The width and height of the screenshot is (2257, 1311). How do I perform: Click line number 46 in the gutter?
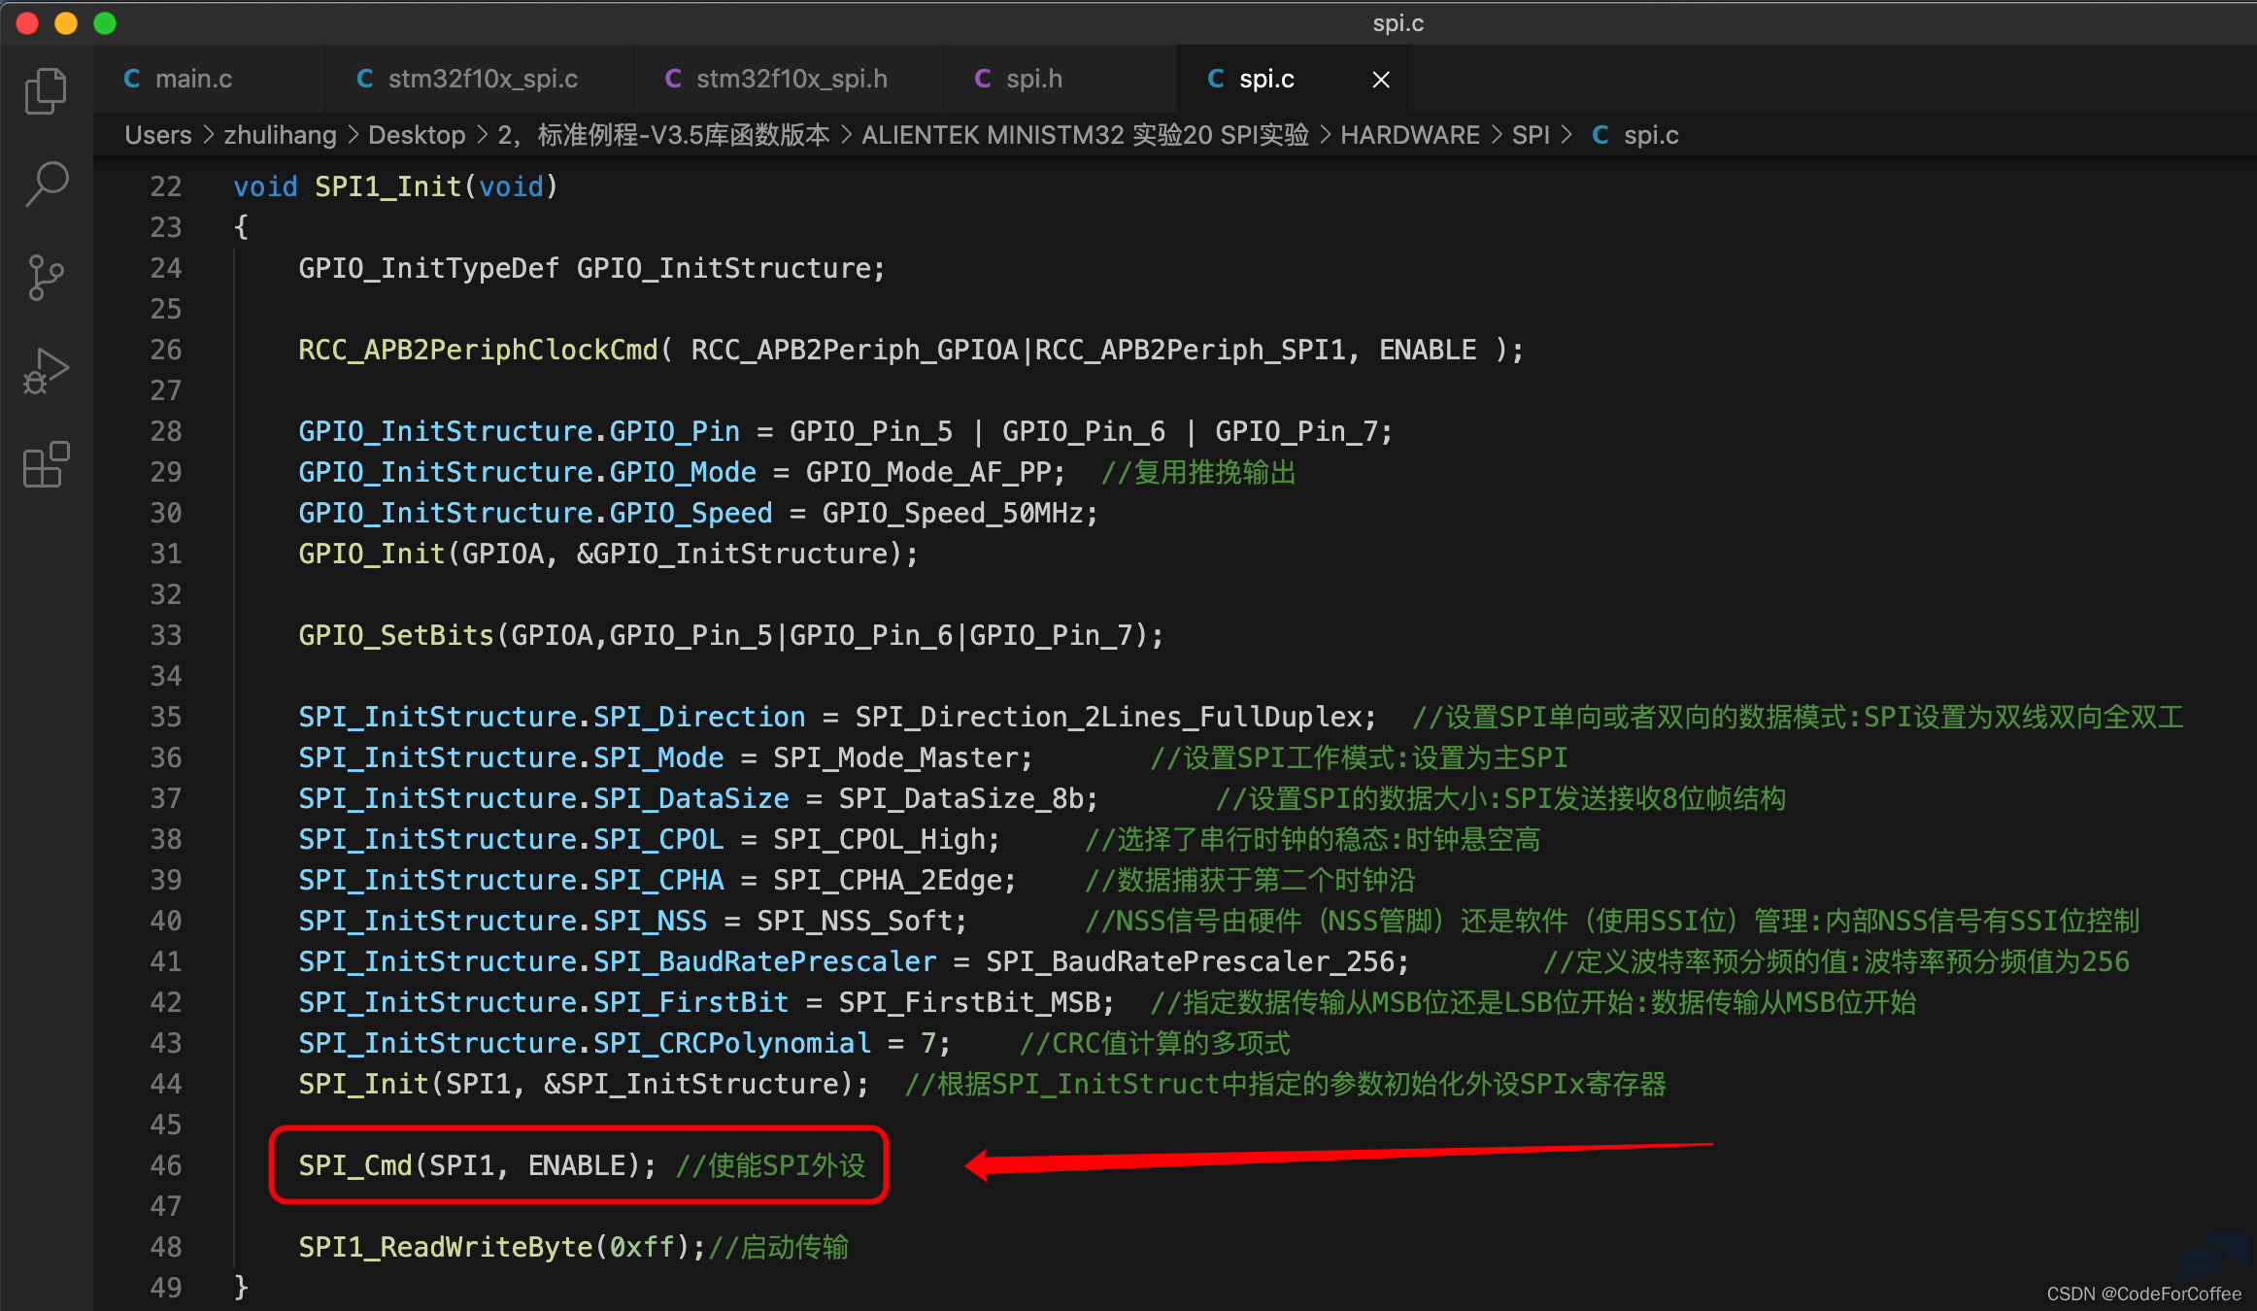pos(166,1165)
